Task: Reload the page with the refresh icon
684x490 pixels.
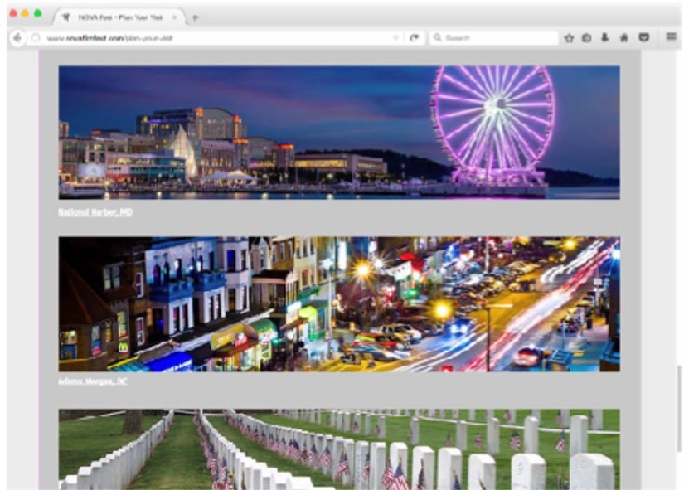Action: 414,38
